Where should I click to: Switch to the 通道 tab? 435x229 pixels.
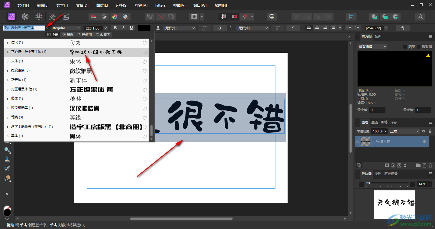click(x=374, y=122)
